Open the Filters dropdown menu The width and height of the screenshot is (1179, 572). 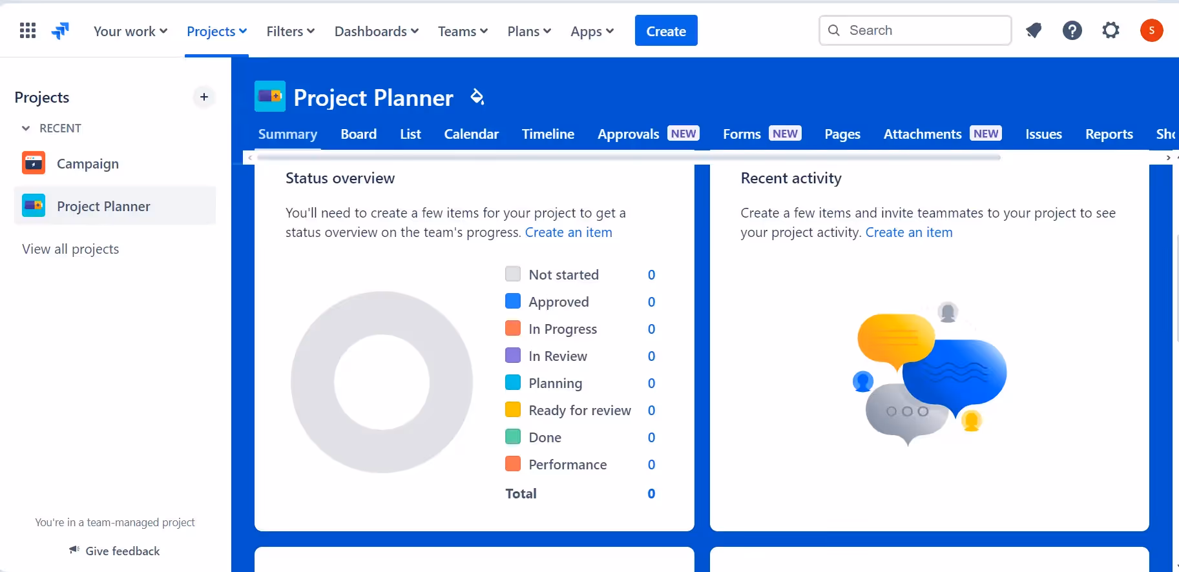coord(290,31)
